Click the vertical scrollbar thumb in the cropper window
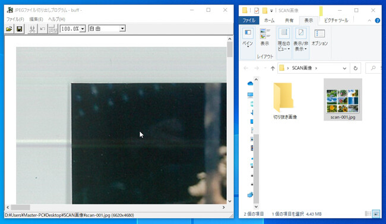Screen dimensions: 386x224 pos(230,49)
